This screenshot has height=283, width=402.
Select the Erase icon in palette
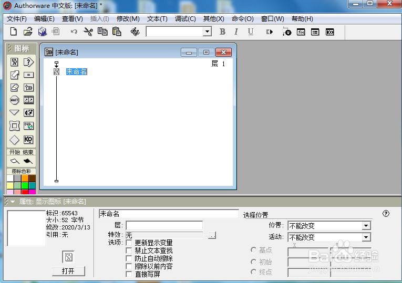coord(14,88)
